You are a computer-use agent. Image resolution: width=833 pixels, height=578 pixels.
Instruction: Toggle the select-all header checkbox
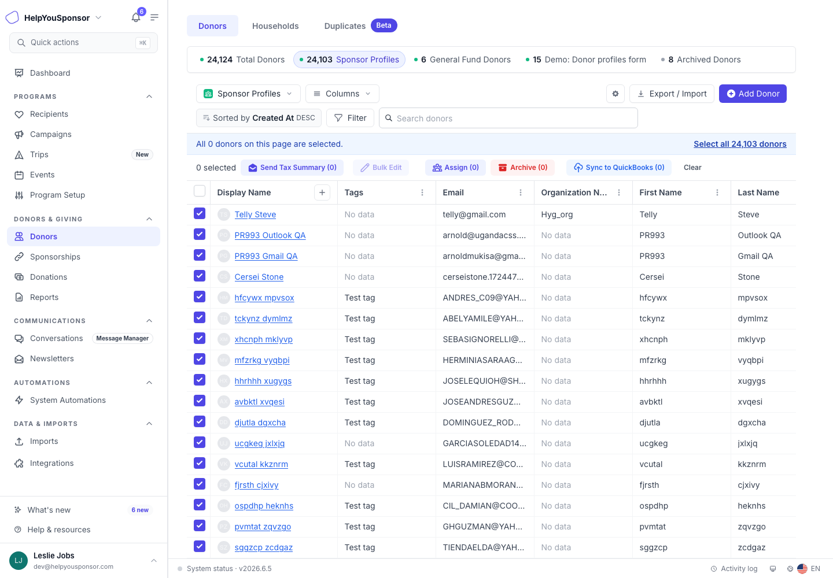pyautogui.click(x=200, y=191)
